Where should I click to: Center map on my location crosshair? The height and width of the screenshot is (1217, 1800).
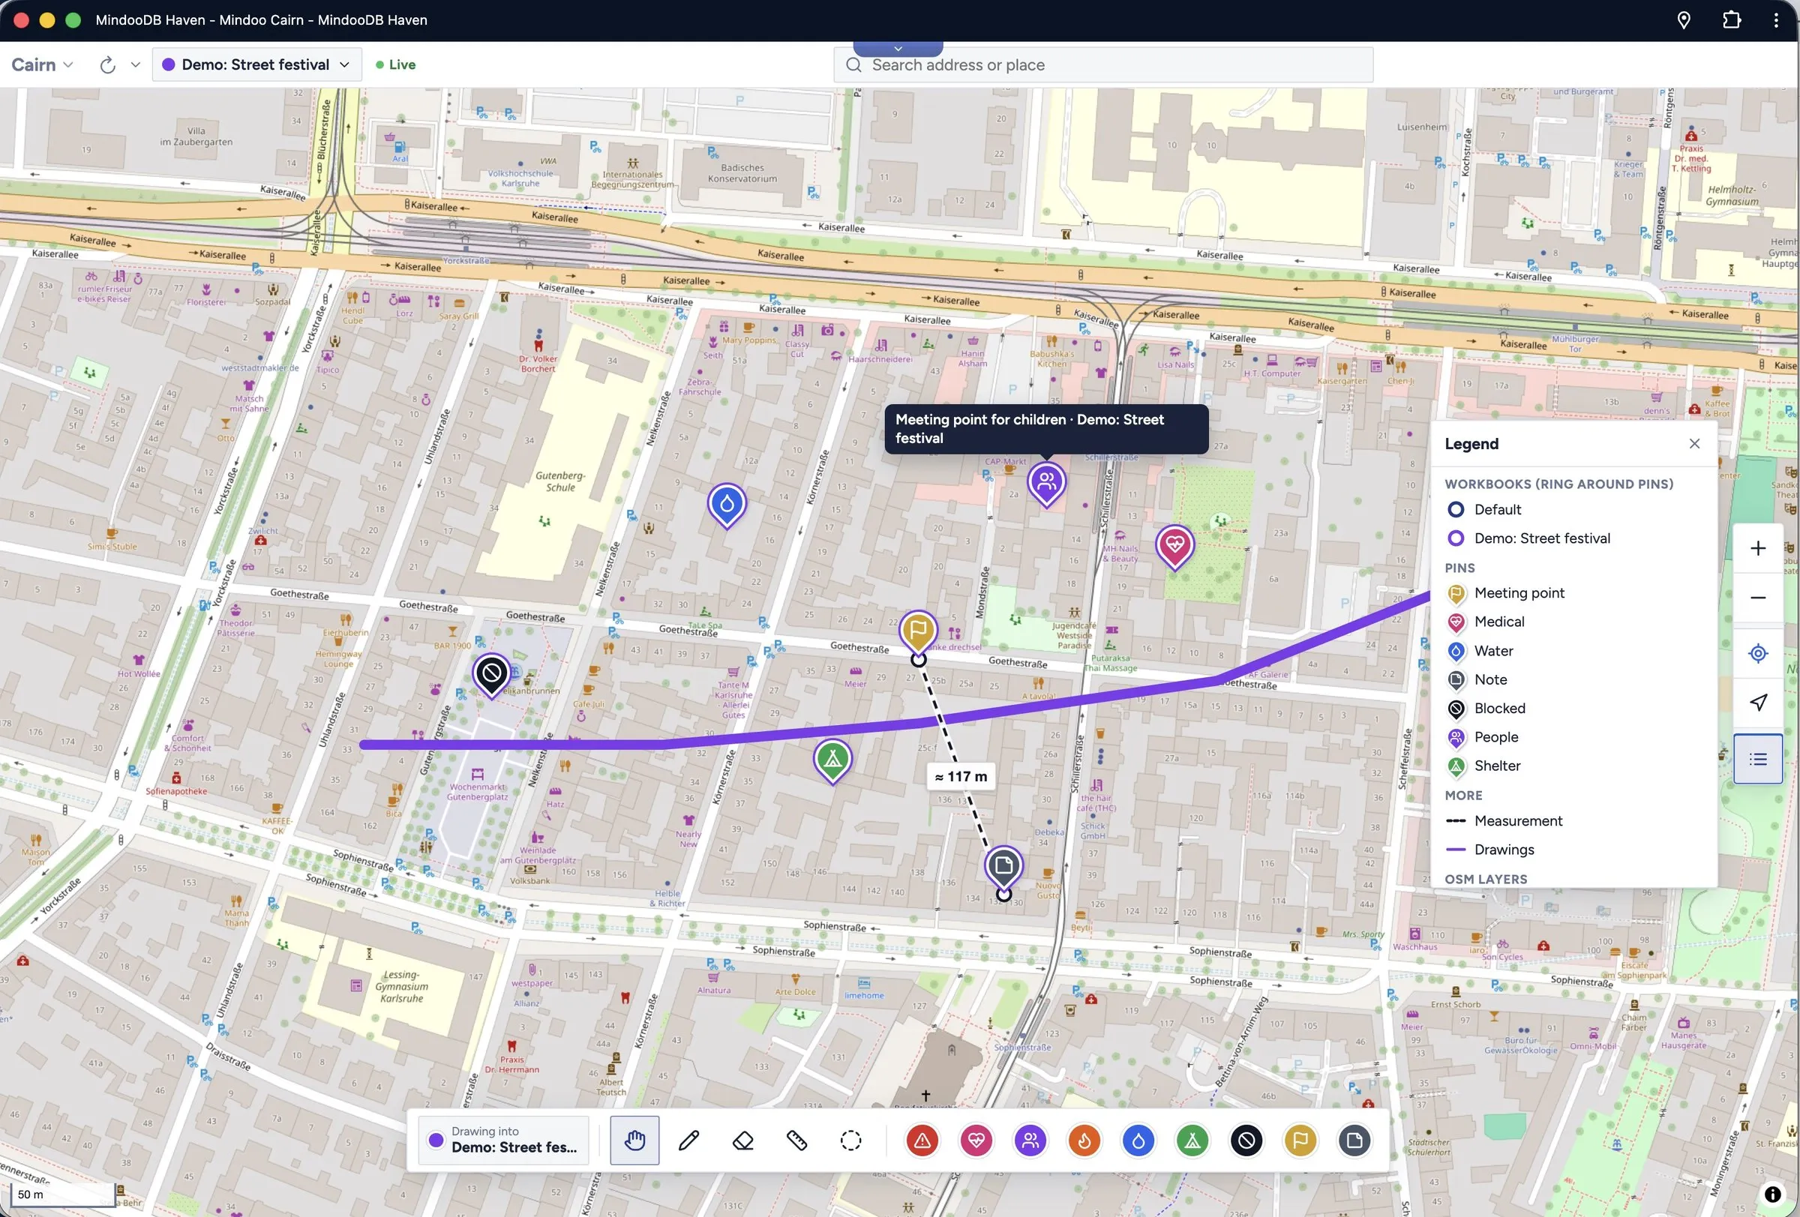coord(1758,652)
